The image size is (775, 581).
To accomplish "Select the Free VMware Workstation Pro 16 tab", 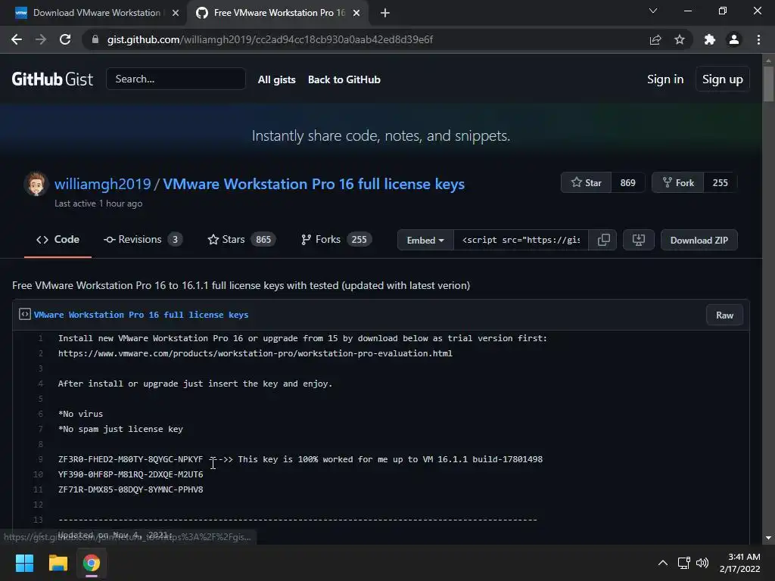I will click(279, 13).
